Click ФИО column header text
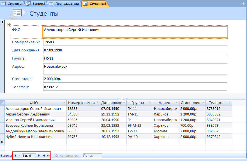Screen dimensions: 247x161 click(x=34, y=103)
